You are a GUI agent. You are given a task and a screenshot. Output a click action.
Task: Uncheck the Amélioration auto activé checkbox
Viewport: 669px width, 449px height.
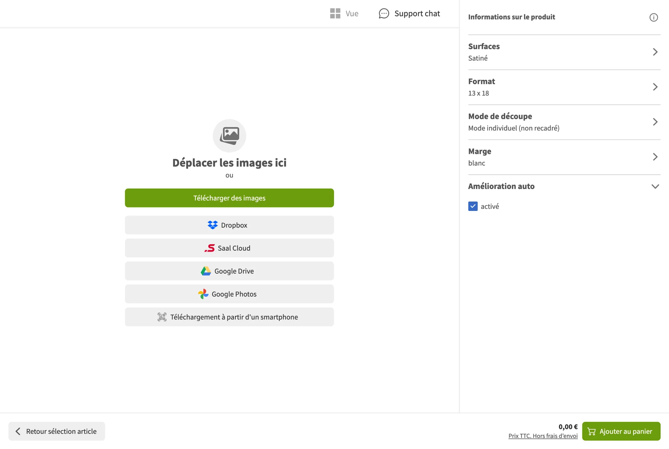pyautogui.click(x=473, y=206)
